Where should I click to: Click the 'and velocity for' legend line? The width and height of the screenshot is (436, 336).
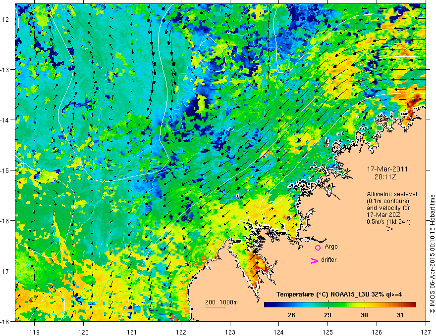(388, 208)
